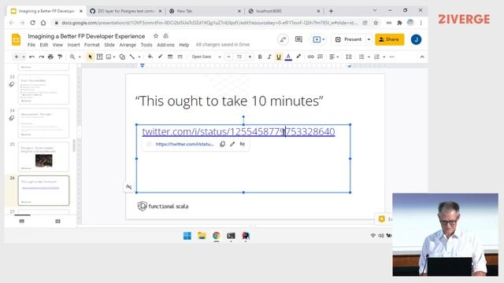Open the Format menu
This screenshot has width=504, height=283.
(91, 45)
